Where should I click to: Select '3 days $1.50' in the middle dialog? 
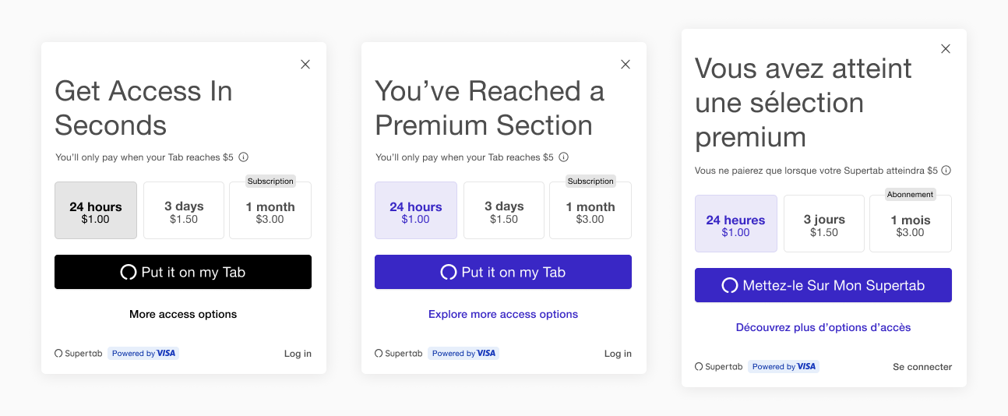point(504,211)
